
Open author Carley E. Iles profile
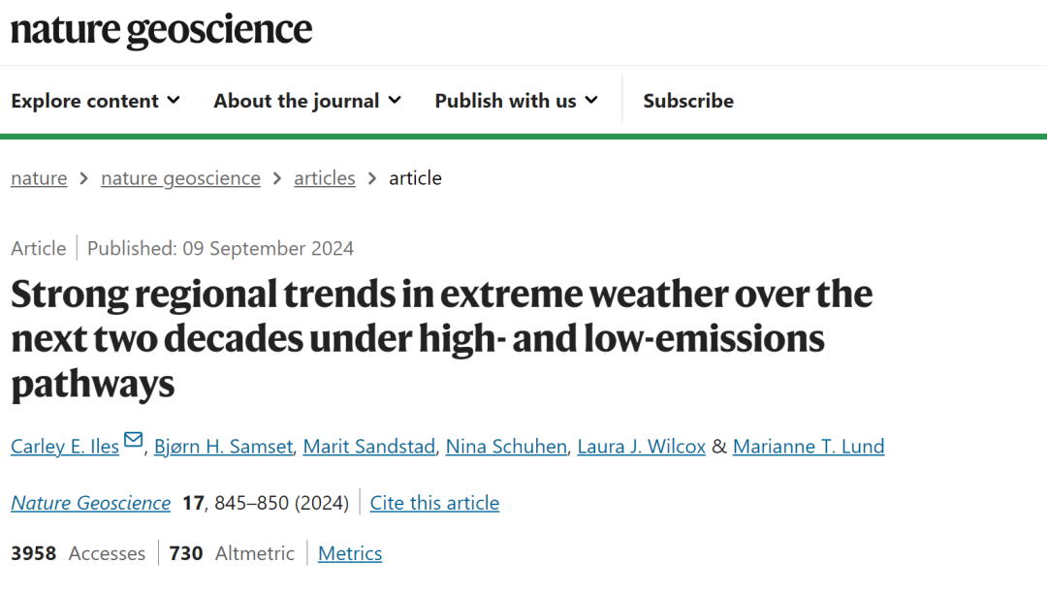tap(65, 447)
